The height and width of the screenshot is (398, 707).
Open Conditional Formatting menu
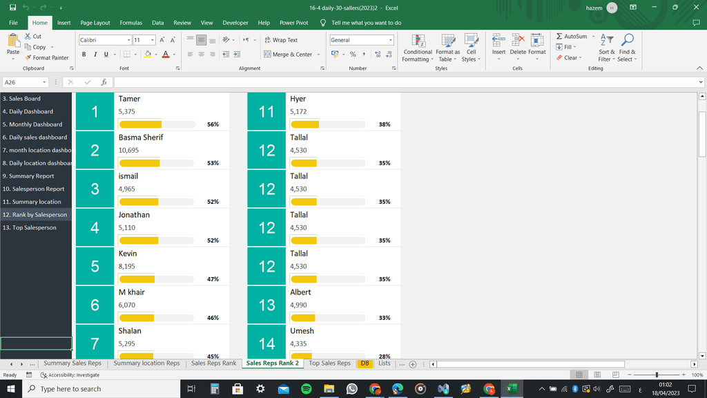pos(418,48)
